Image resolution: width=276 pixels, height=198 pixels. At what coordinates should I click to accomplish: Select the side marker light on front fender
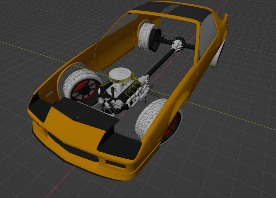point(50,94)
